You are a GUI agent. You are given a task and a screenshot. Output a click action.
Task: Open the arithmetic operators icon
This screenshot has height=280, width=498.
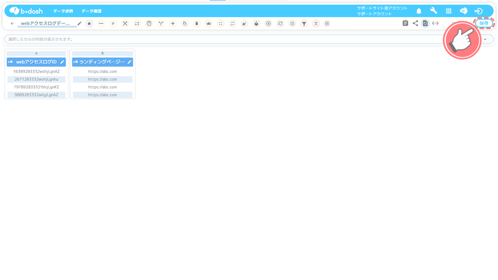click(137, 23)
